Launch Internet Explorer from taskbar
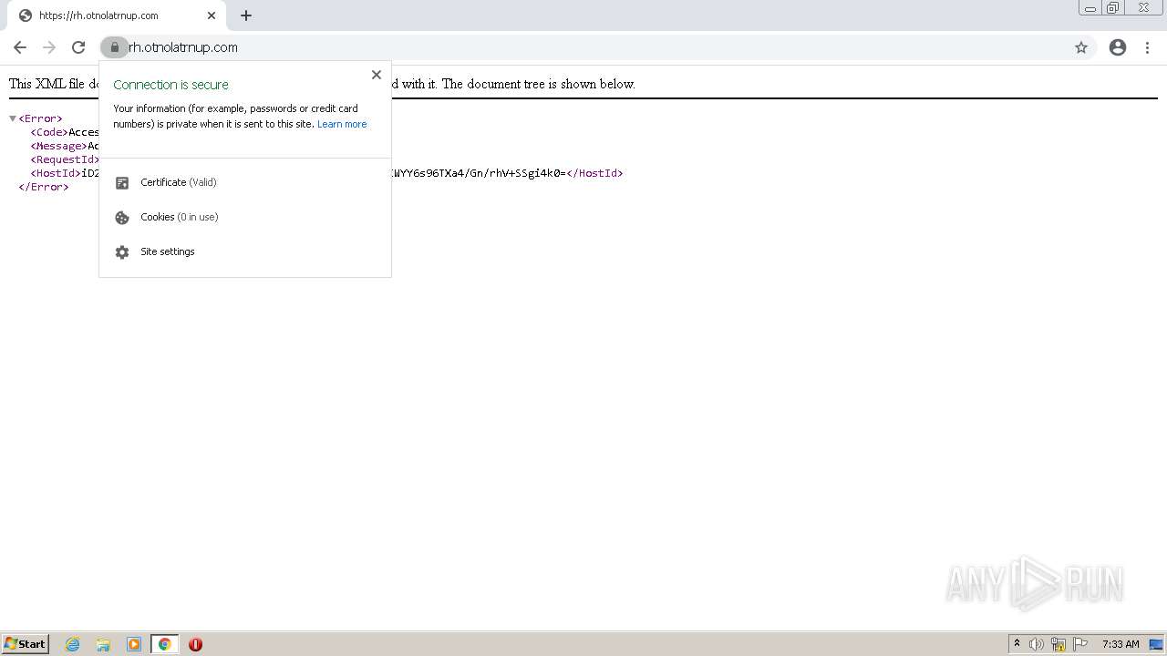The image size is (1167, 656). tap(73, 644)
